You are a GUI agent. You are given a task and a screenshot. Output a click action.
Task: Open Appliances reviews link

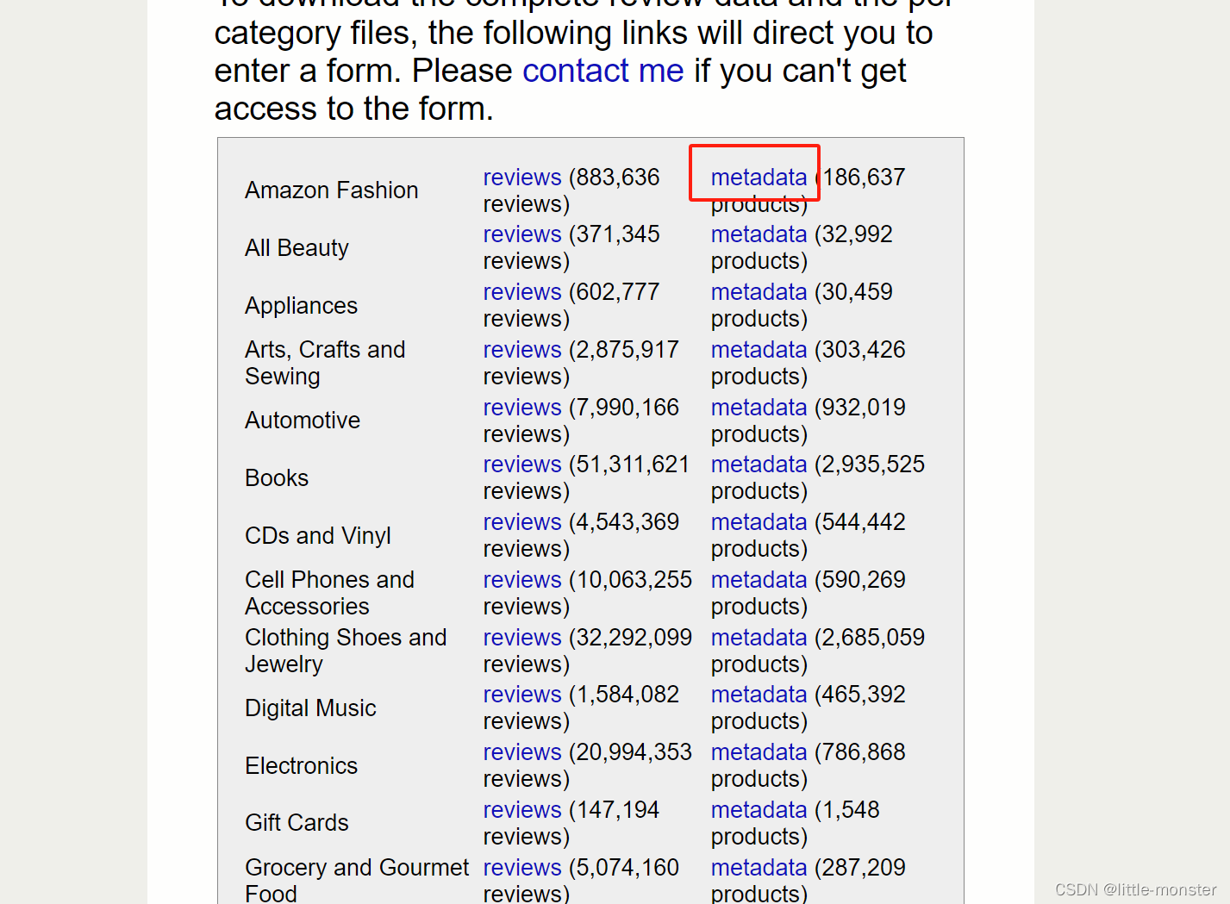(x=522, y=292)
